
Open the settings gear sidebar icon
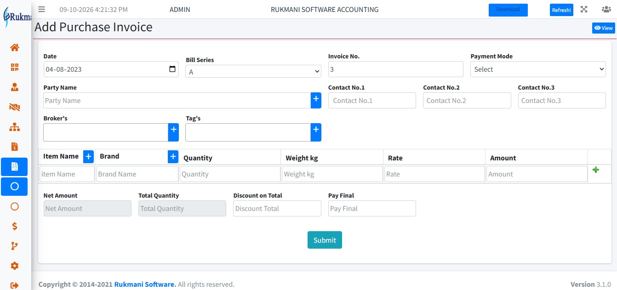pyautogui.click(x=15, y=266)
